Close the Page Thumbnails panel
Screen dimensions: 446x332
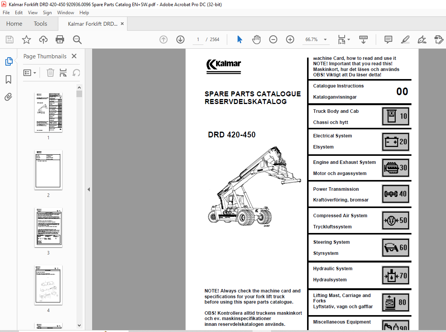coord(74,56)
